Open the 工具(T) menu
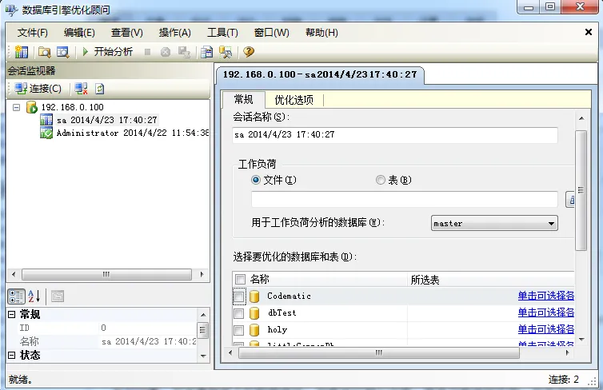The height and width of the screenshot is (390, 603). (222, 33)
